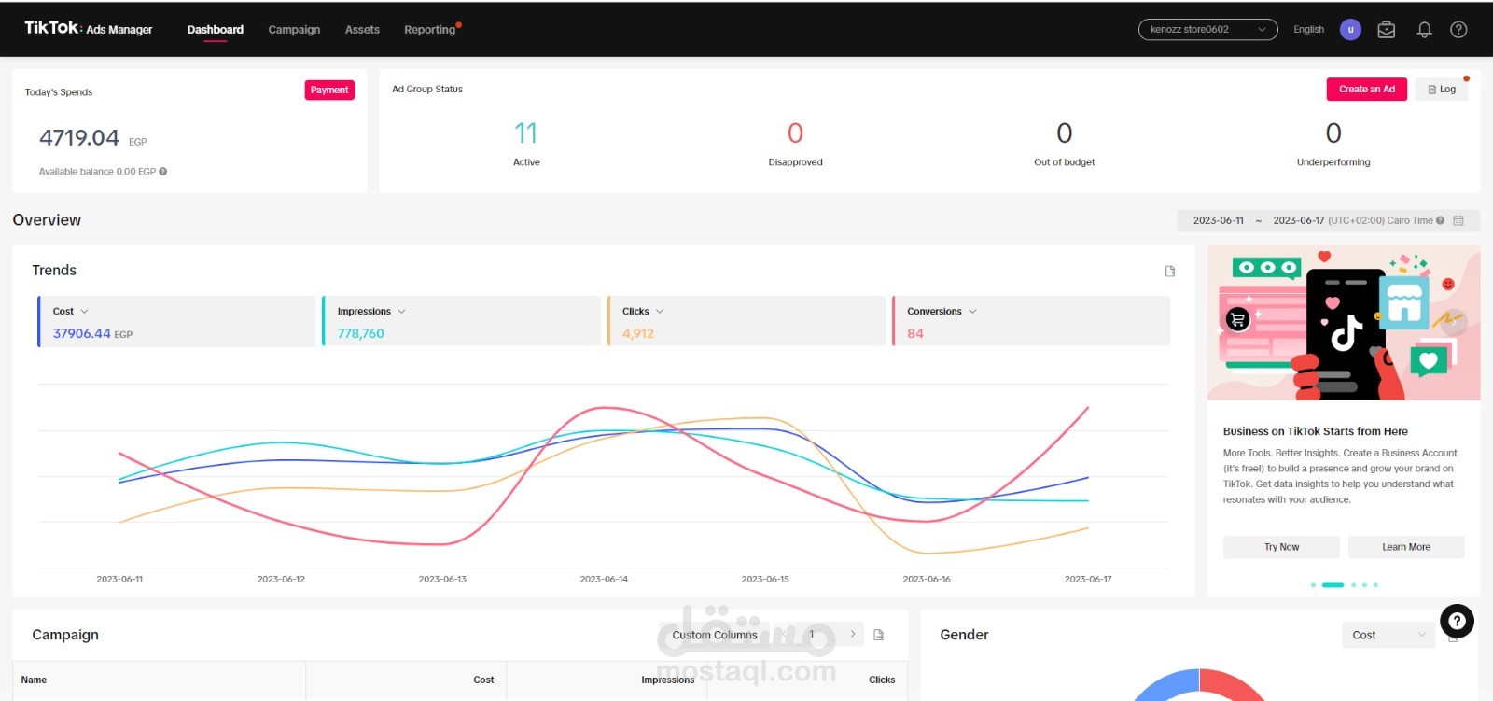Click the Clicks column header in Campaign table
Image resolution: width=1493 pixels, height=701 pixels.
coord(882,680)
